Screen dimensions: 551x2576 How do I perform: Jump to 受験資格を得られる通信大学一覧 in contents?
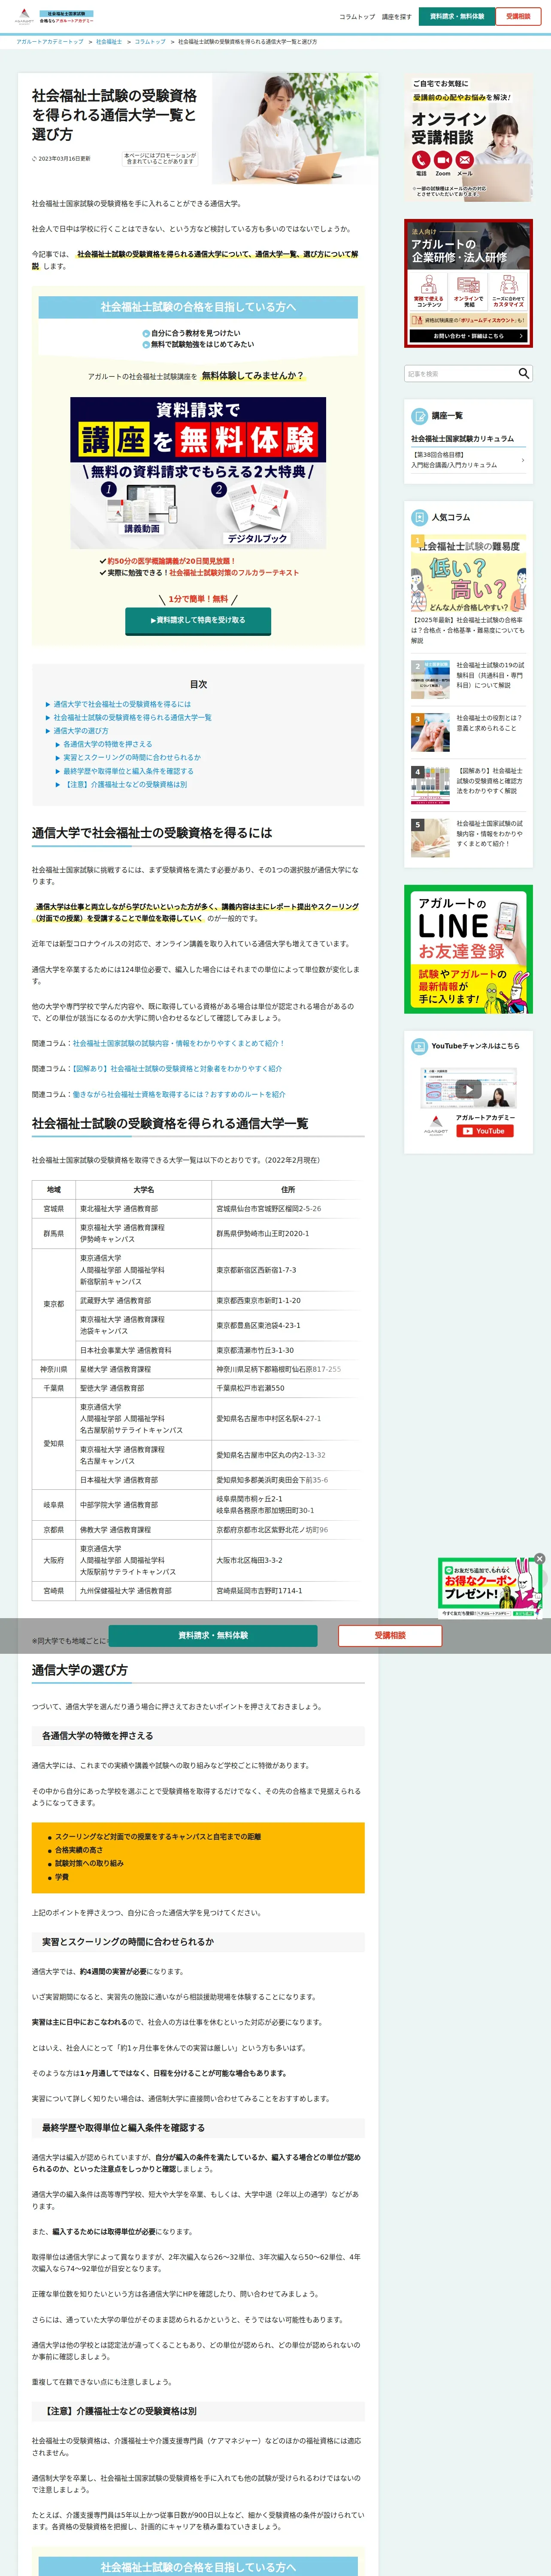pos(132,717)
